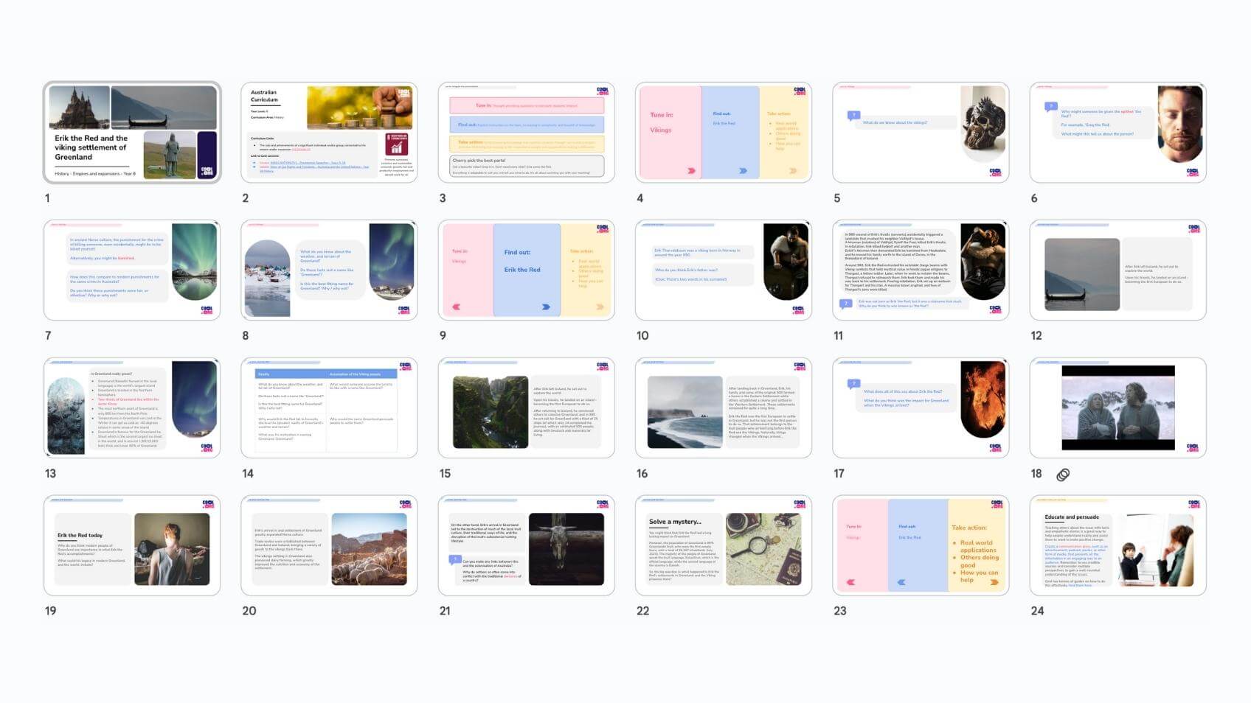1251x703 pixels.
Task: Select slide 9 Find out: Erik the Red
Action: (526, 270)
